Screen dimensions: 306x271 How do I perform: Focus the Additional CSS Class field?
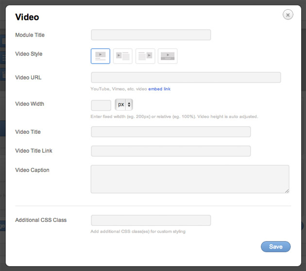[x=151, y=220]
